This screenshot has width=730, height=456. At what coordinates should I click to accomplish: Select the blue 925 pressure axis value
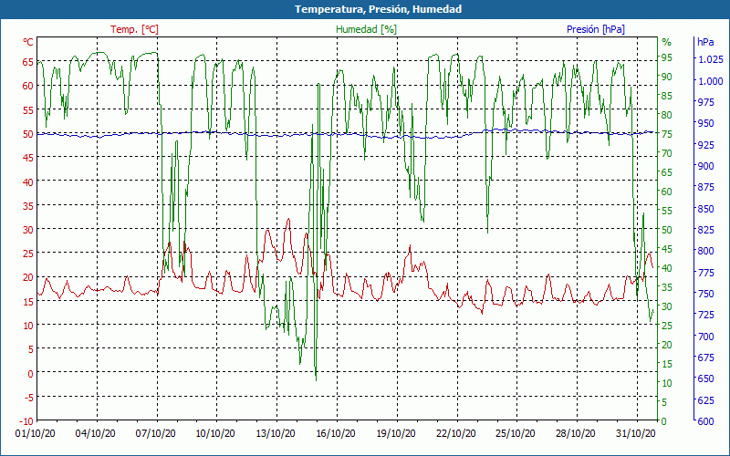tap(705, 145)
